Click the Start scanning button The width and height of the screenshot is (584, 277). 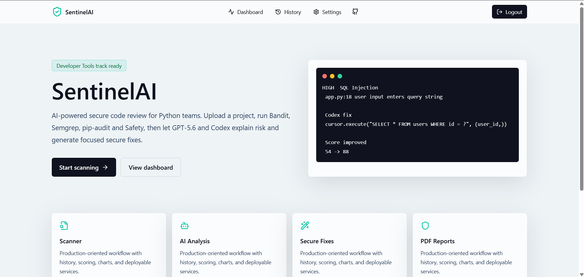click(84, 167)
